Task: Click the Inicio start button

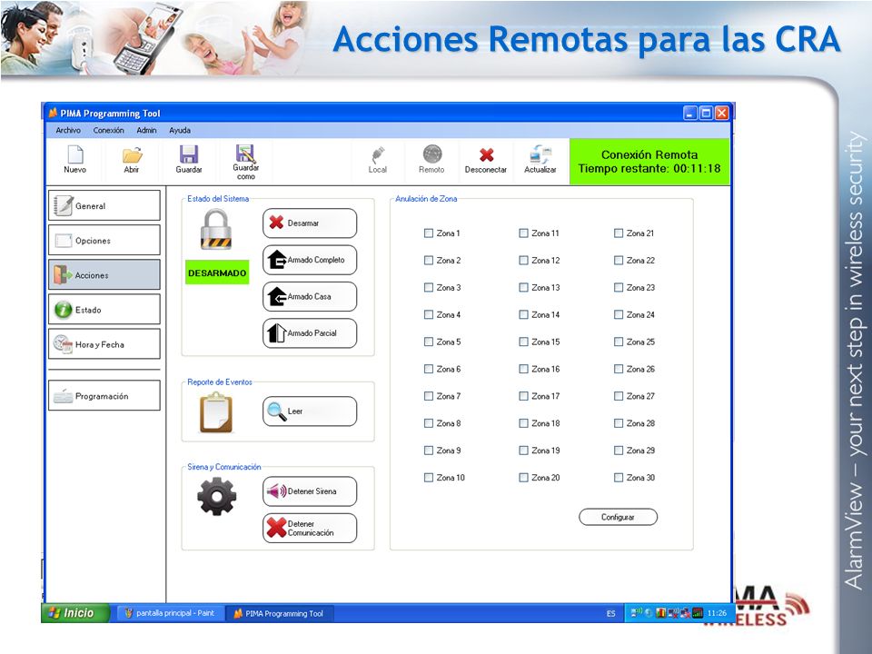Action: [75, 613]
